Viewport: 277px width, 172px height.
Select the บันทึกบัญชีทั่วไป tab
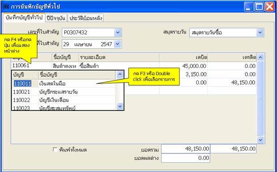(x=24, y=18)
